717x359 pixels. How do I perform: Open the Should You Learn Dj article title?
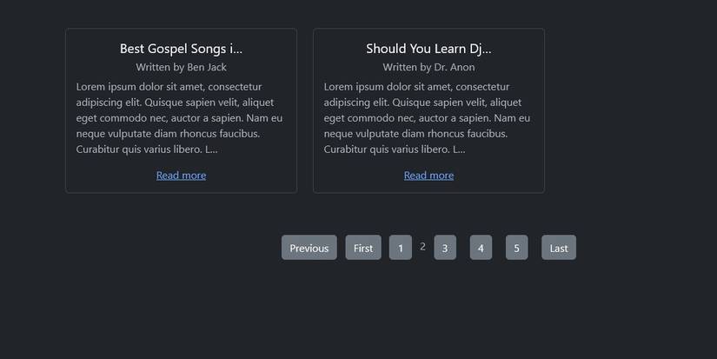(x=428, y=49)
